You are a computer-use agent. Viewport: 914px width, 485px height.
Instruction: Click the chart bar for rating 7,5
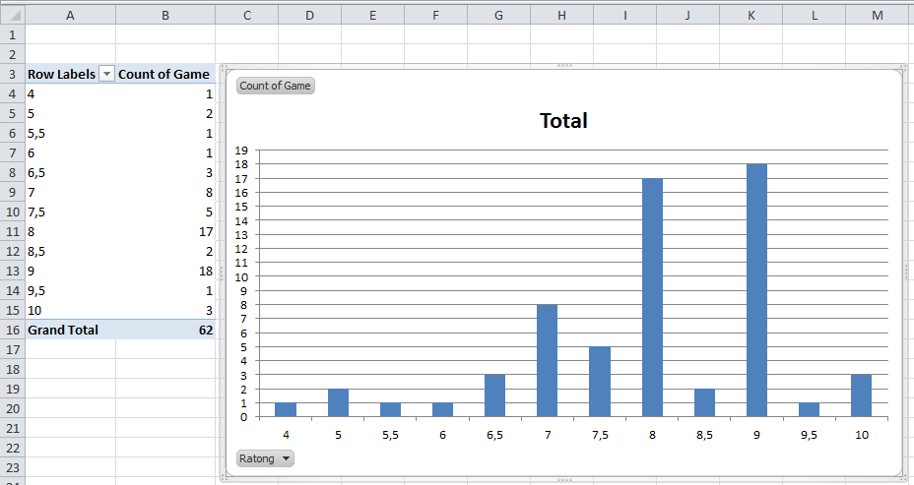(600, 382)
